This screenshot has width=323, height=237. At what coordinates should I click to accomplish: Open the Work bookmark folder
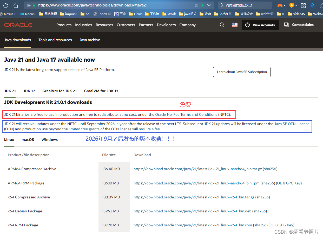click(169, 14)
